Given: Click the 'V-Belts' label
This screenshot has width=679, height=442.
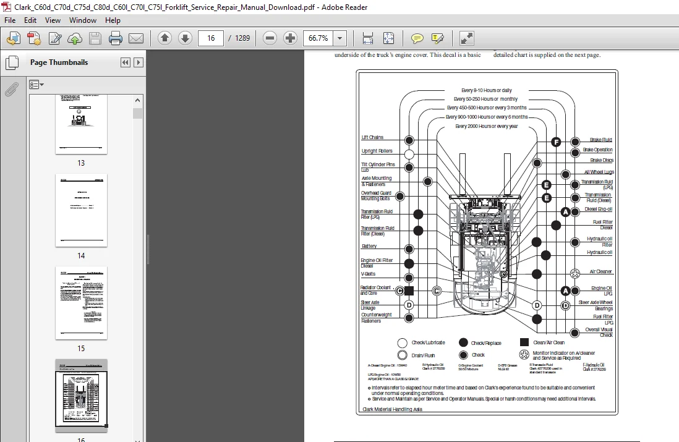Looking at the screenshot, I should pyautogui.click(x=368, y=274).
